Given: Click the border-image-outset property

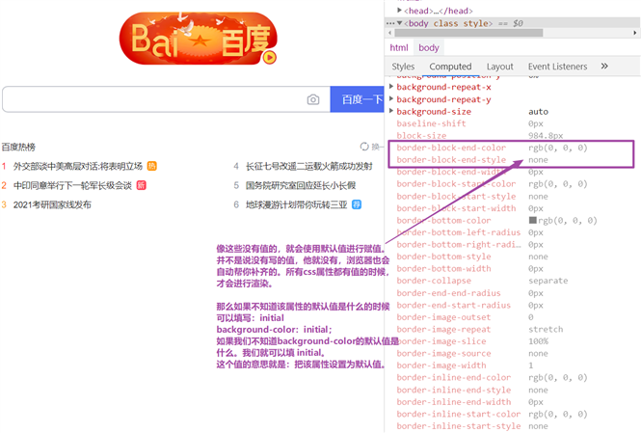Looking at the screenshot, I should (x=443, y=317).
